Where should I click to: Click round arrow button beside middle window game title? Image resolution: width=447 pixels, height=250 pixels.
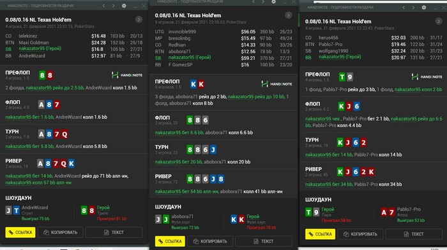pos(289,15)
